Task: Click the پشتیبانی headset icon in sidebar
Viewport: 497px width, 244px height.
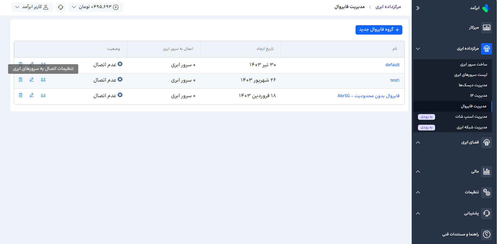Action: click(486, 213)
